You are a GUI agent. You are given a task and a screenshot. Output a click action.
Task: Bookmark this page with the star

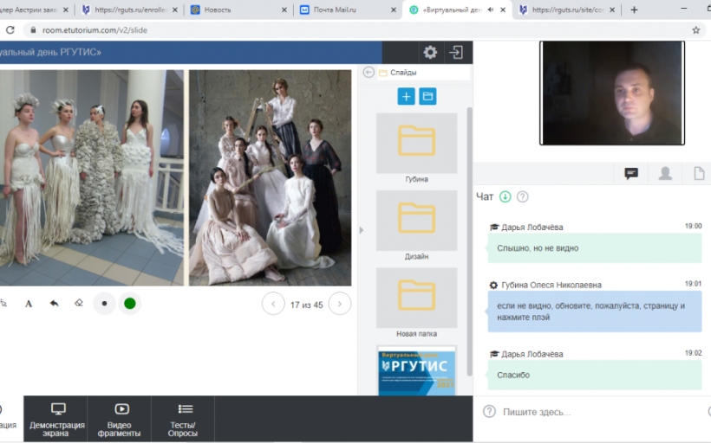[696, 30]
